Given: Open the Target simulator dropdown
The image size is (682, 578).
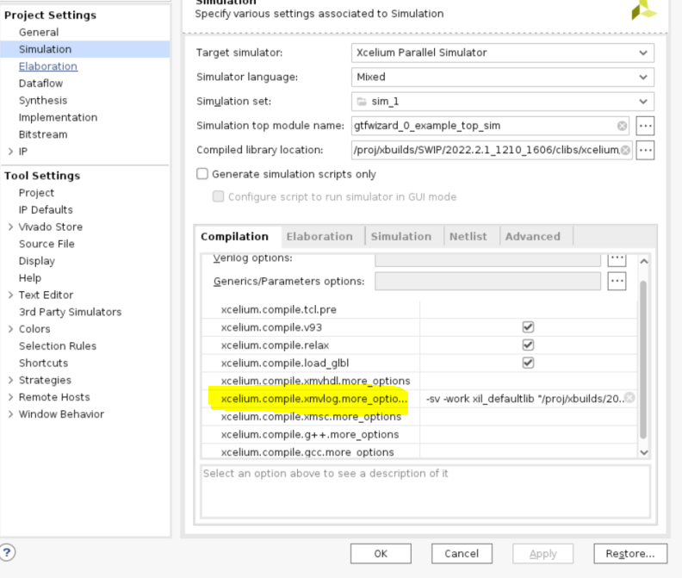Looking at the screenshot, I should point(503,53).
